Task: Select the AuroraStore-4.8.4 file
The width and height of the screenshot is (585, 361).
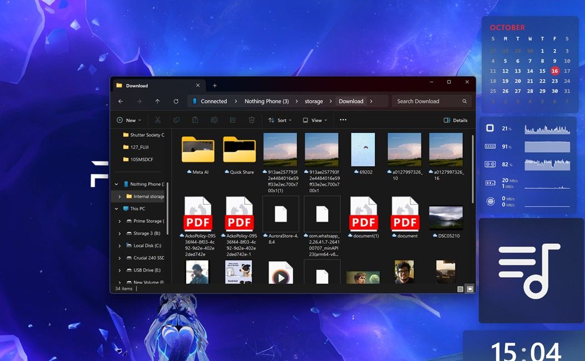Action: point(281,220)
